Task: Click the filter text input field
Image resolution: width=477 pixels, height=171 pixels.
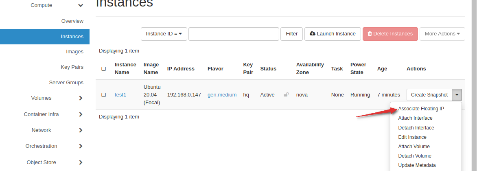Action: 234,34
